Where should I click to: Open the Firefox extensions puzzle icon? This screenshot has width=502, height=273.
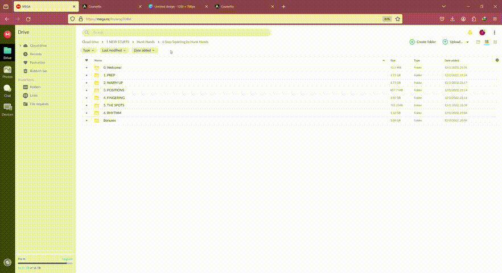point(474,19)
